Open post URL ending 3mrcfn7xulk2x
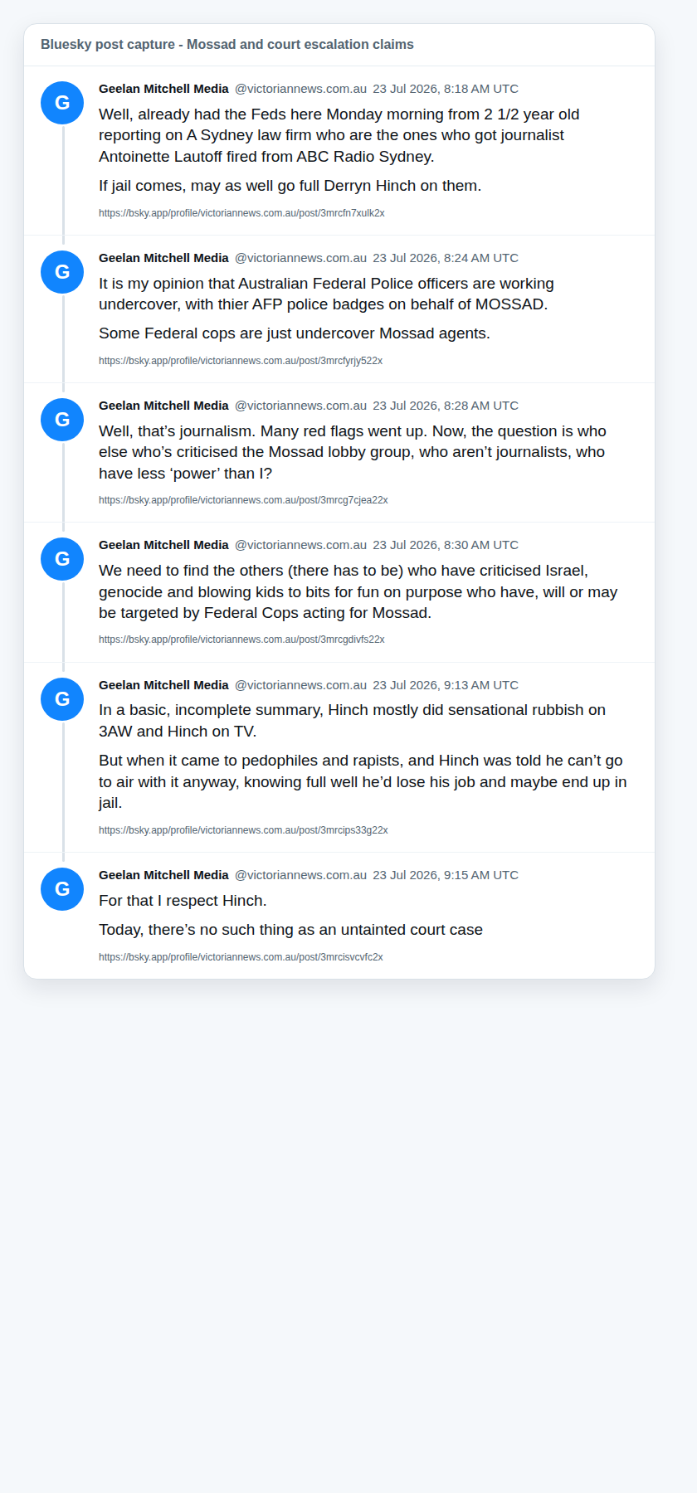Screen dimensions: 697x1493 pyautogui.click(x=241, y=213)
